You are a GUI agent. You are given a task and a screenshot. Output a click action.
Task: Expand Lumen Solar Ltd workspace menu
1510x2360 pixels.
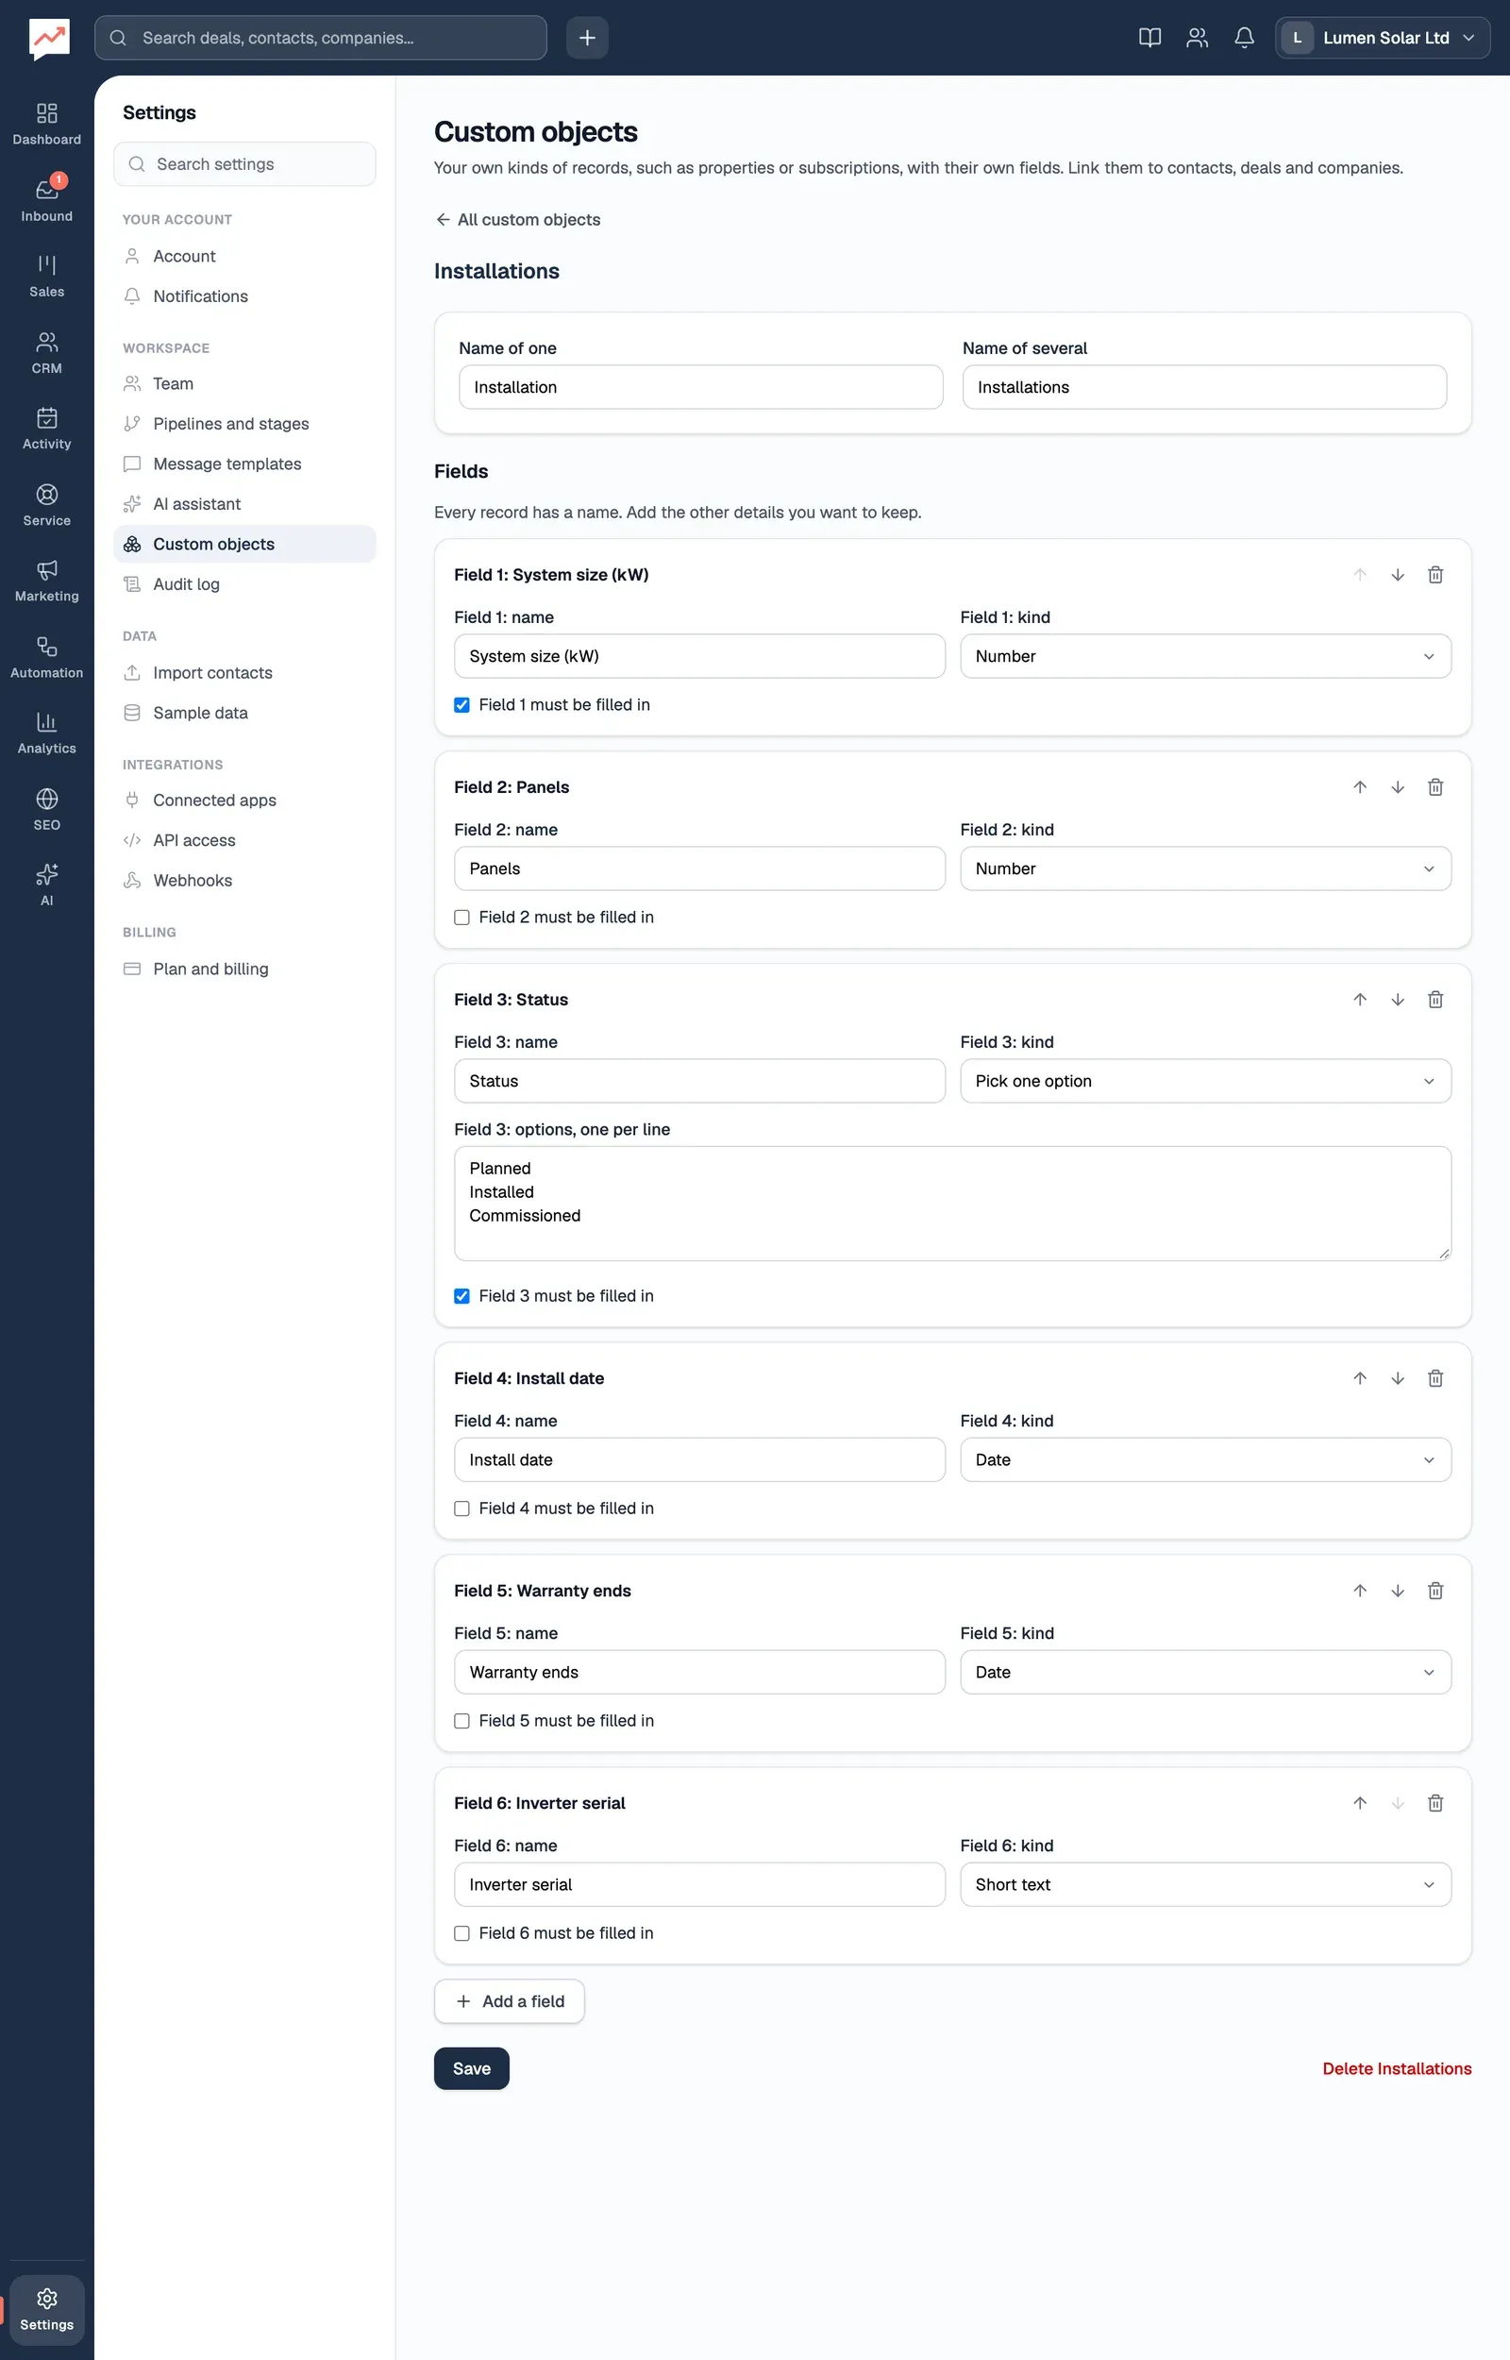pos(1382,37)
